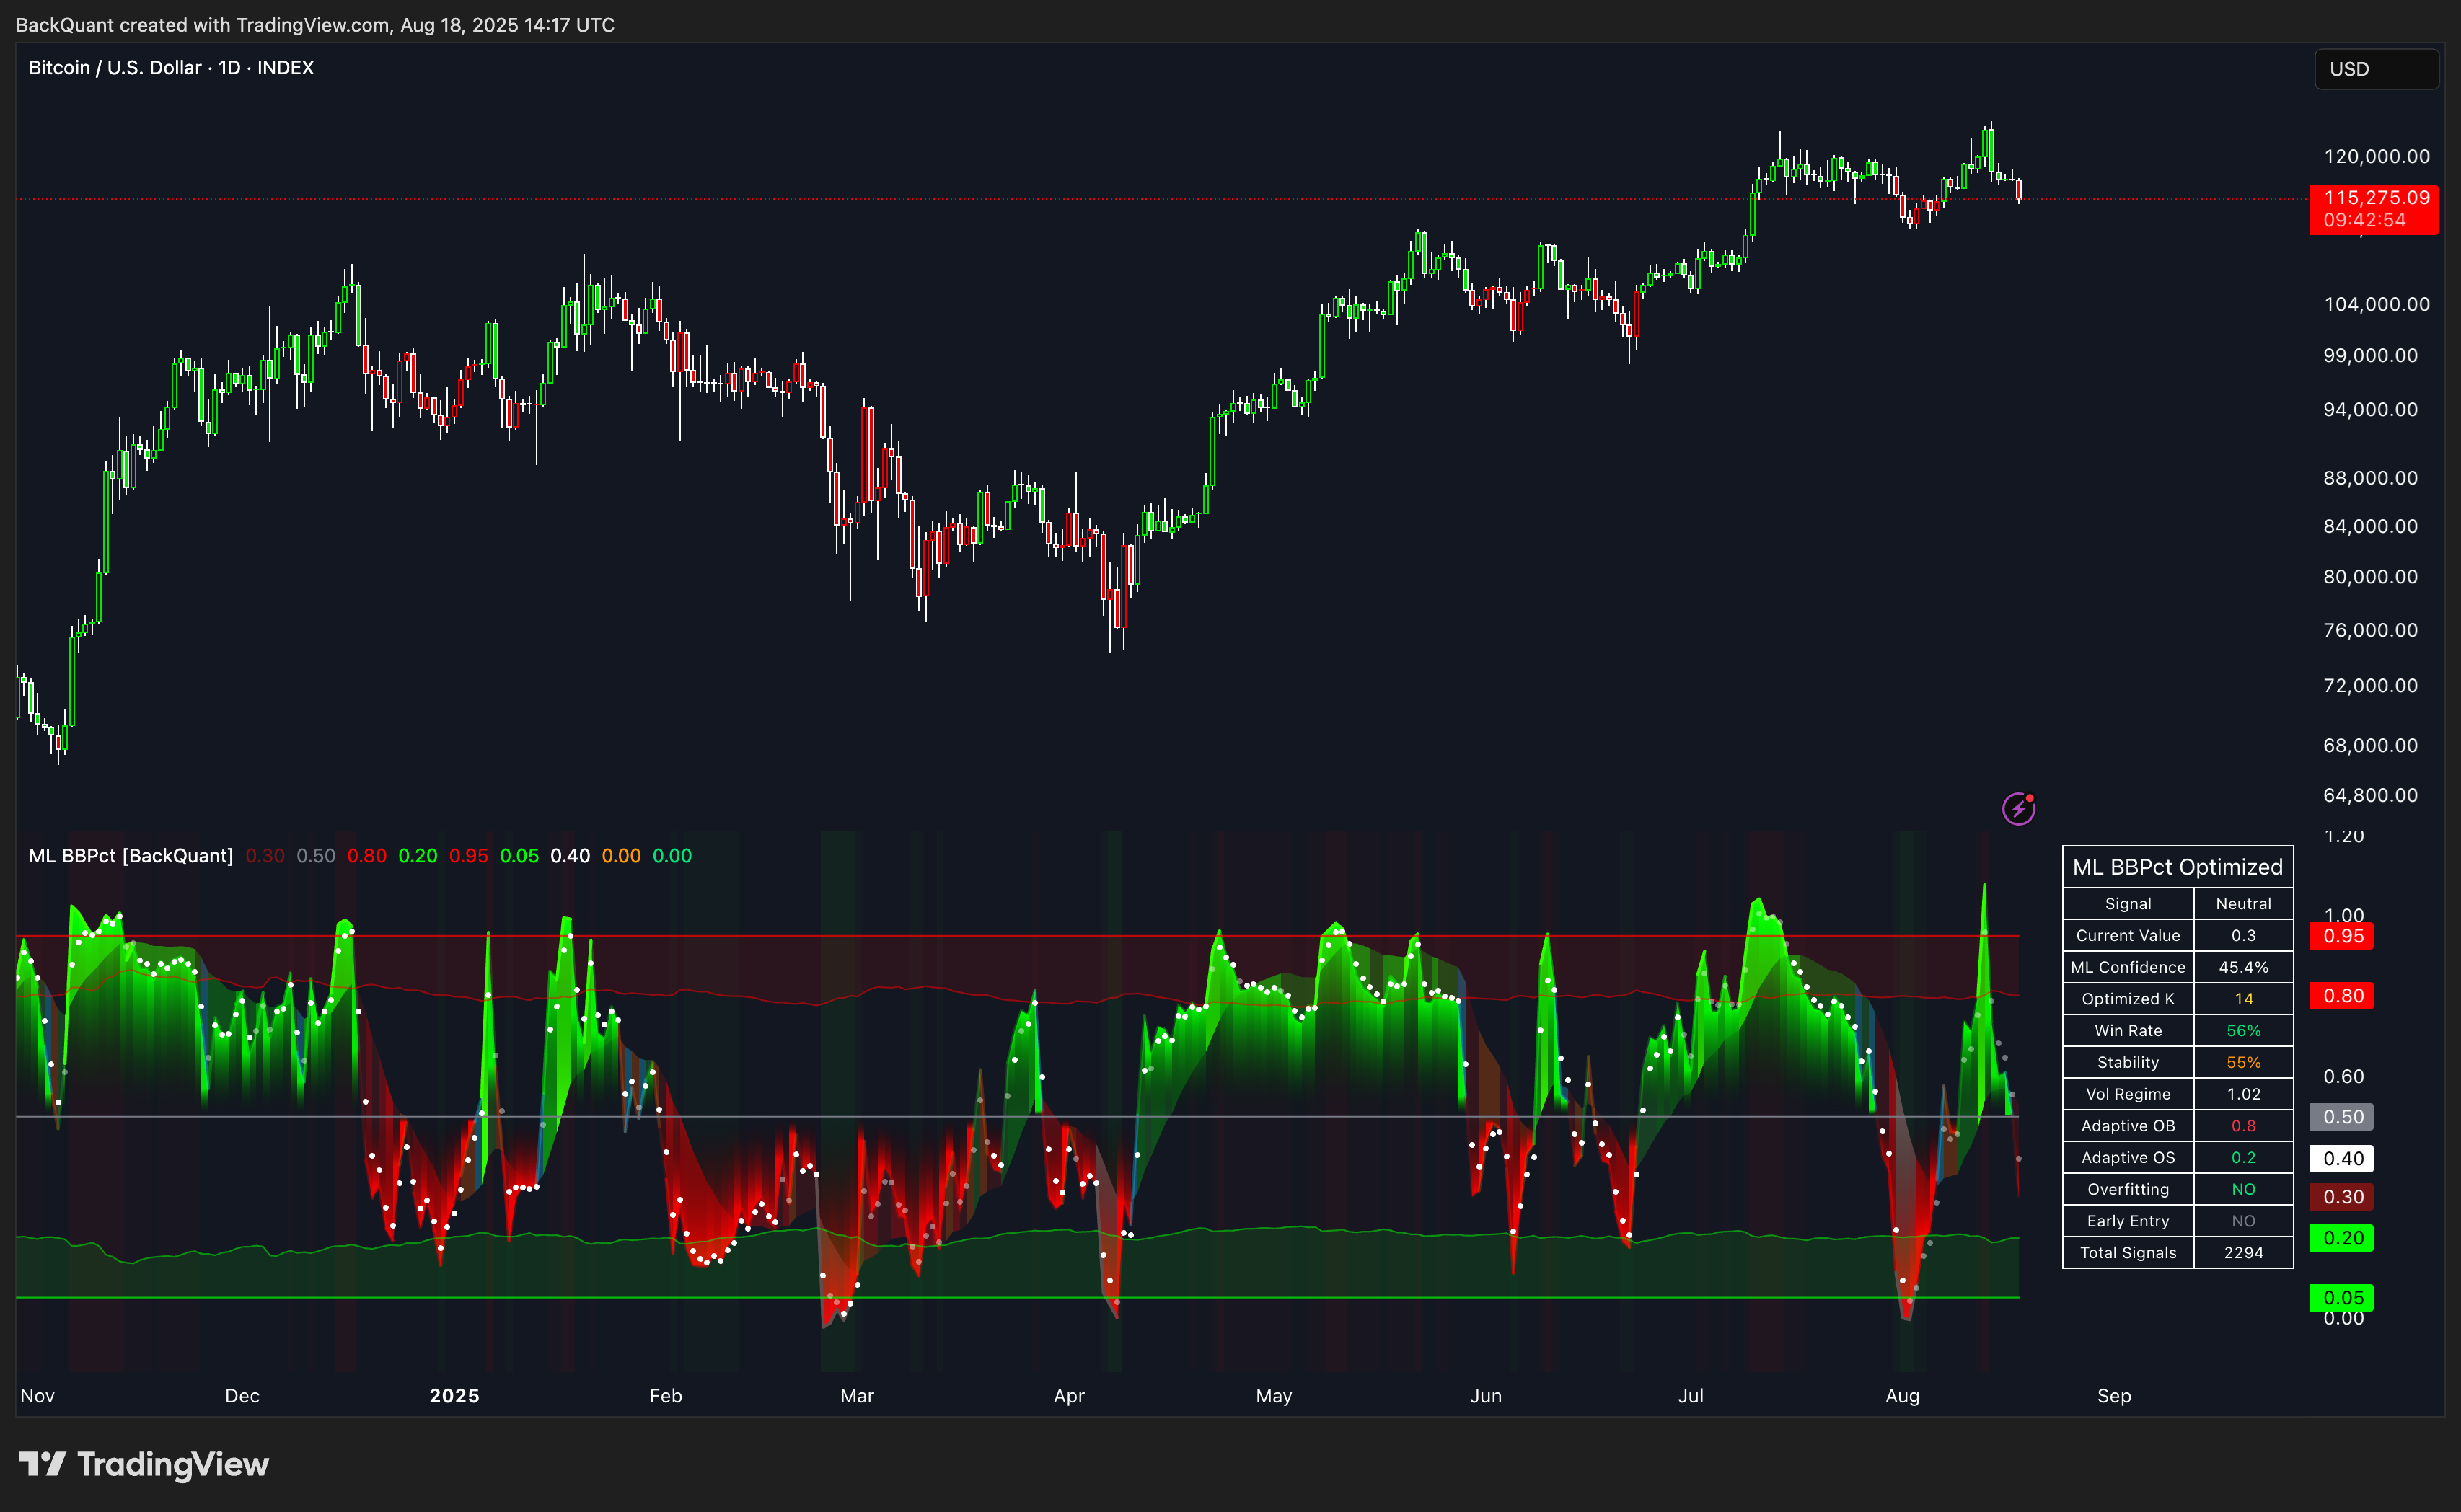
Task: Click the indicator legend value 0.05 in green
Action: 519,856
